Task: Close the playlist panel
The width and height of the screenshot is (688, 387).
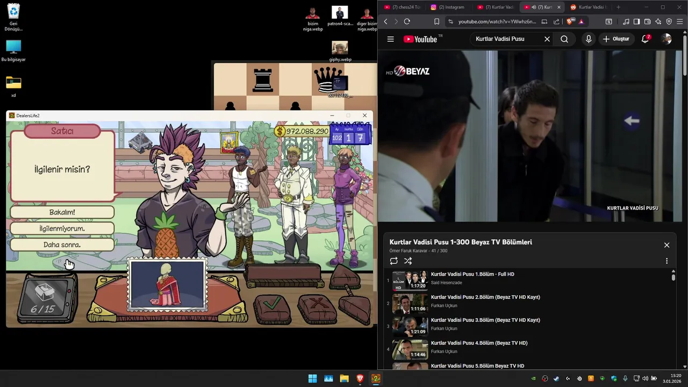Action: point(666,245)
